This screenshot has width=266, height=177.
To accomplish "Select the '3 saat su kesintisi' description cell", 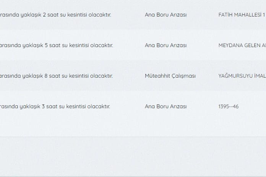I will coord(55,106).
